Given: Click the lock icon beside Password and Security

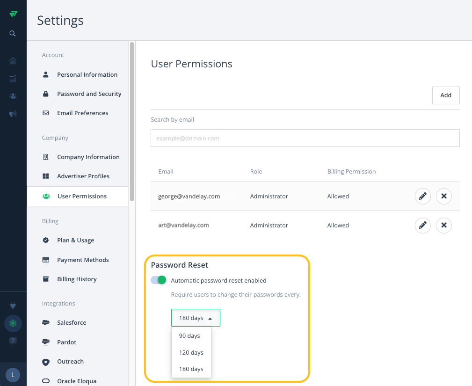Looking at the screenshot, I should pyautogui.click(x=46, y=94).
